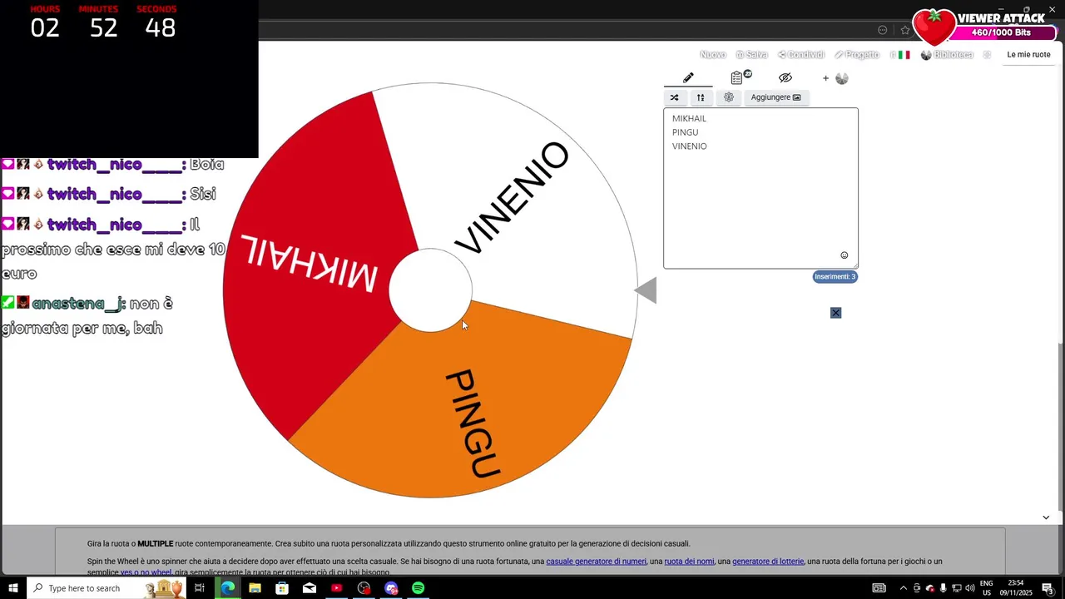Open Spotify from the taskbar
This screenshot has height=599, width=1065.
(x=419, y=588)
